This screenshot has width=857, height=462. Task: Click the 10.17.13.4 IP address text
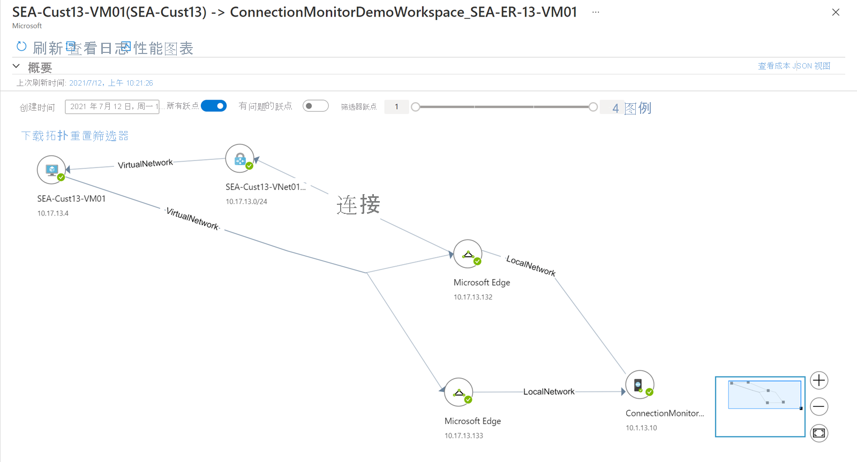pyautogui.click(x=53, y=213)
